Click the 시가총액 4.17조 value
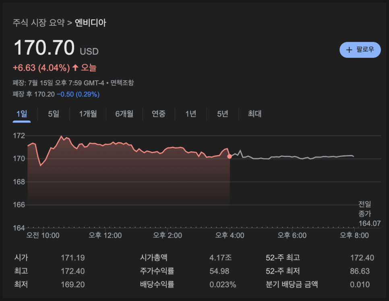389x301 pixels. pyautogui.click(x=220, y=258)
